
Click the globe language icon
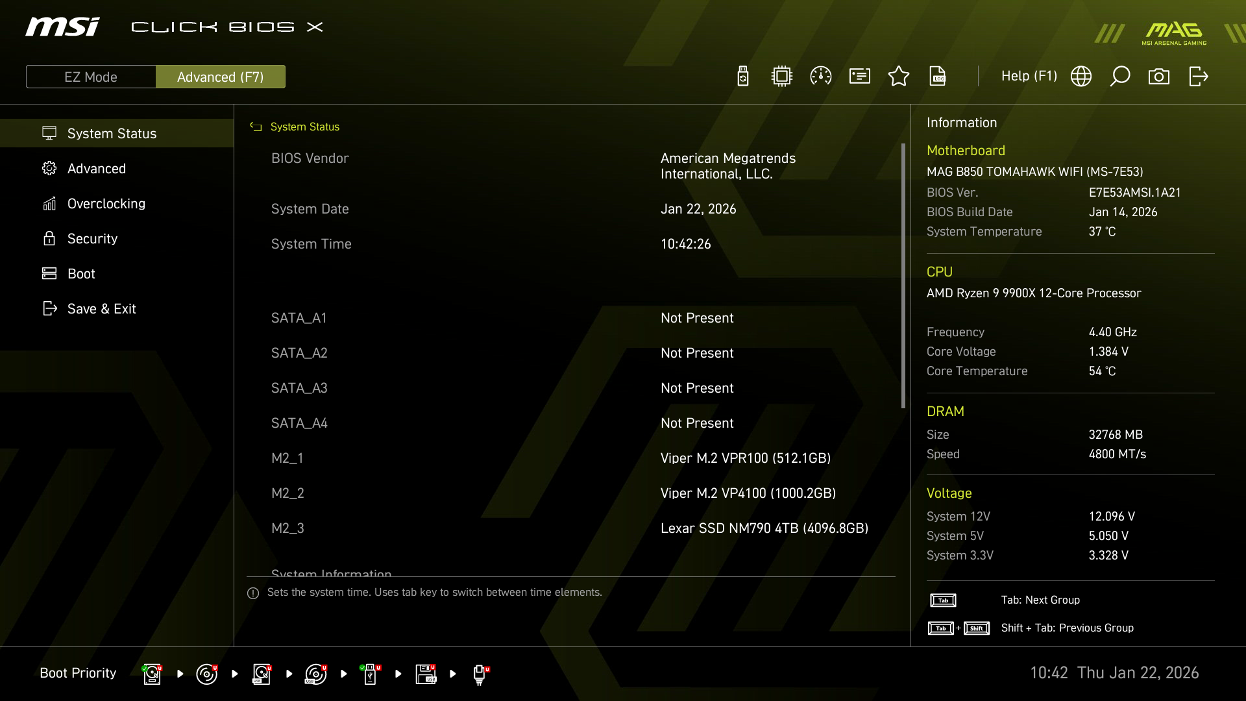point(1081,76)
